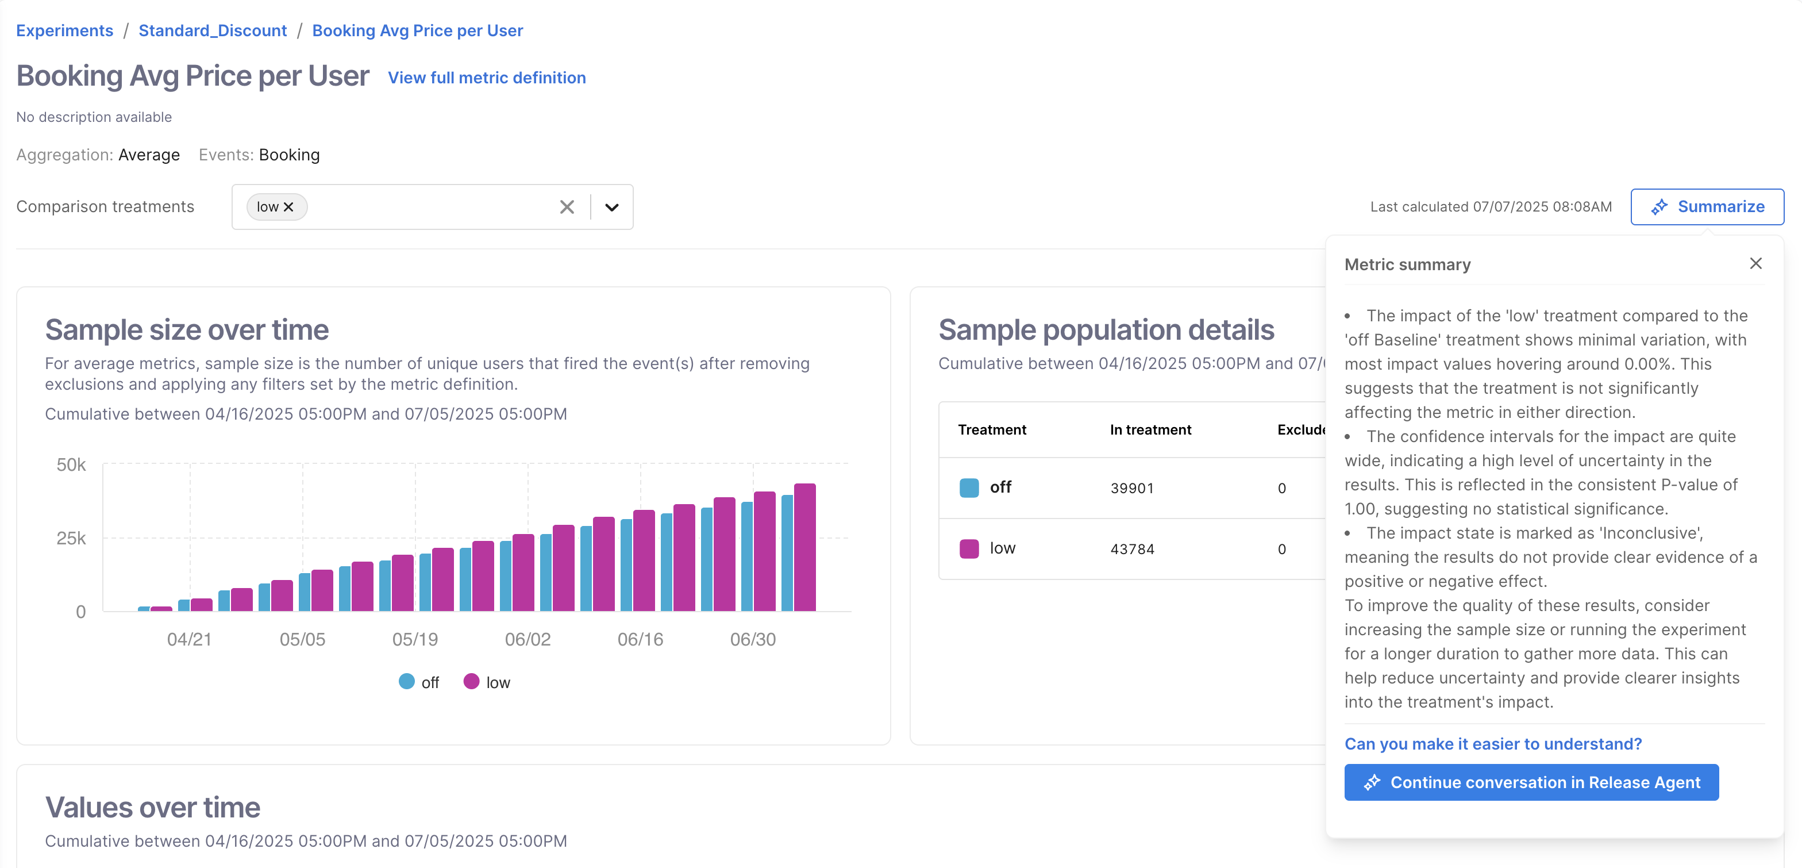Viewport: 1802px width, 868px height.
Task: Navigate to Standard_Discount breadcrumb
Action: point(213,31)
